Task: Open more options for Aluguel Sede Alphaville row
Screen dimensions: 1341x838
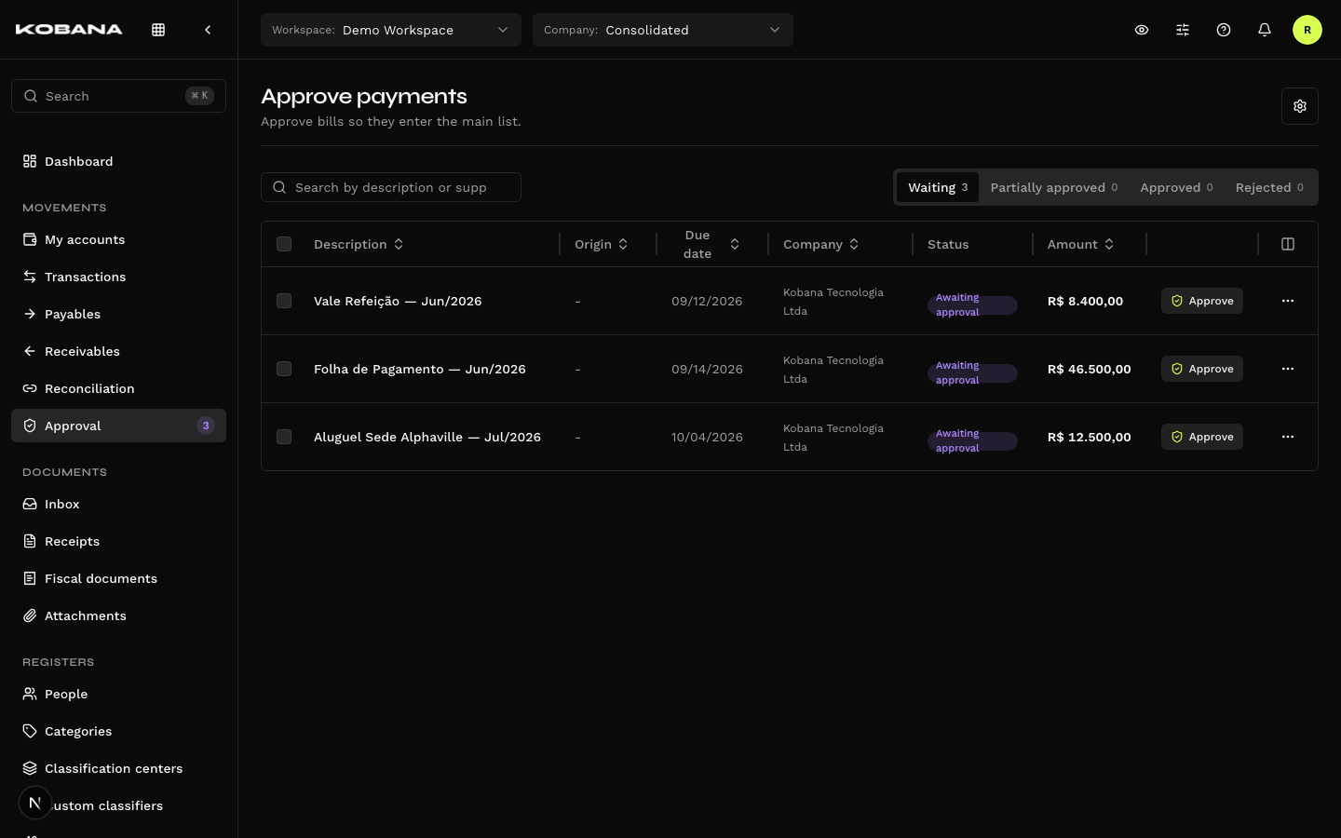Action: [1288, 437]
